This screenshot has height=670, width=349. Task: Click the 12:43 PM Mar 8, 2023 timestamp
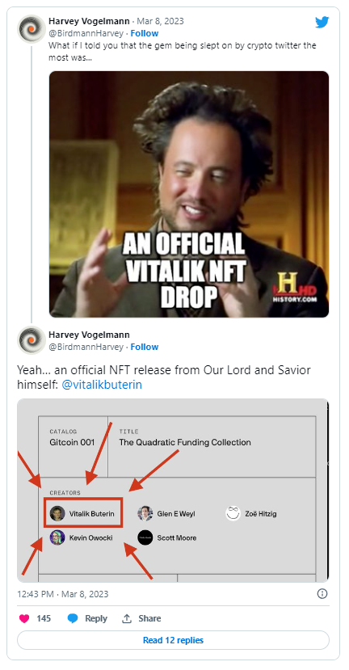[x=63, y=594]
